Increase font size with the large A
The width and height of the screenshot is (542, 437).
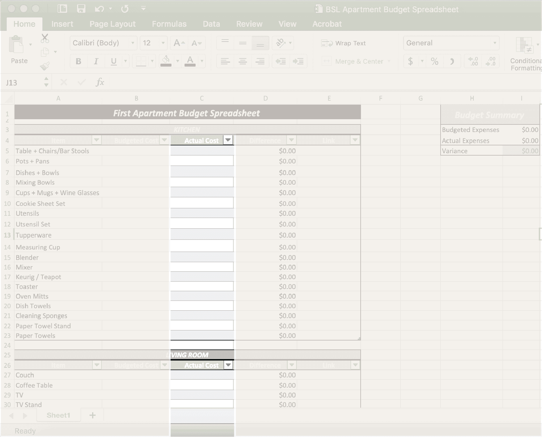pyautogui.click(x=179, y=43)
